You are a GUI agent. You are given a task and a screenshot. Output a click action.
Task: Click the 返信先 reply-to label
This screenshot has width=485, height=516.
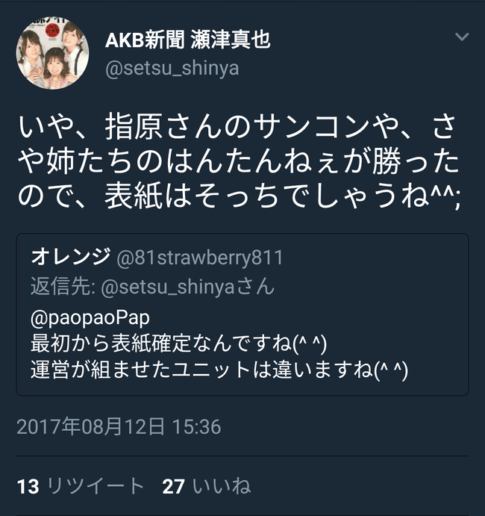point(63,286)
